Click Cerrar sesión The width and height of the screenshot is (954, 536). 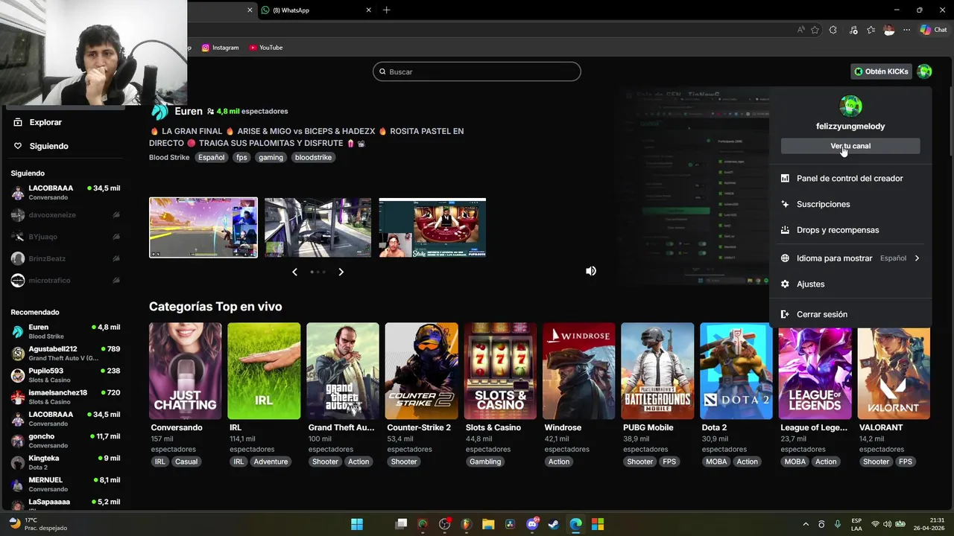pos(850,314)
